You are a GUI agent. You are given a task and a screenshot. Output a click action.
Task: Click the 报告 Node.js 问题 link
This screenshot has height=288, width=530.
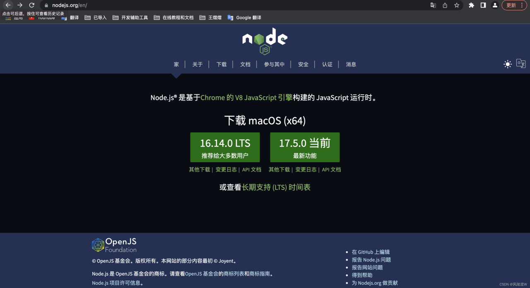click(371, 260)
